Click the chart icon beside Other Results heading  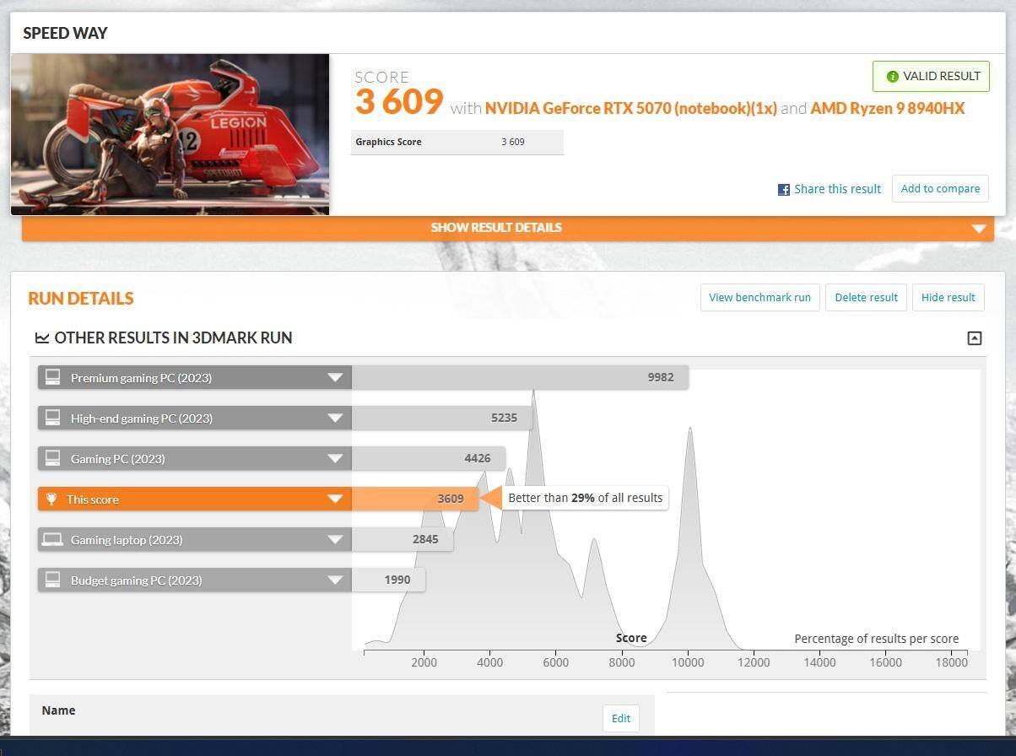point(41,337)
